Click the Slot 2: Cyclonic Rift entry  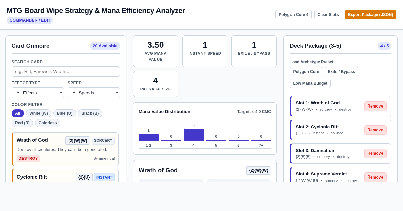coord(341,130)
